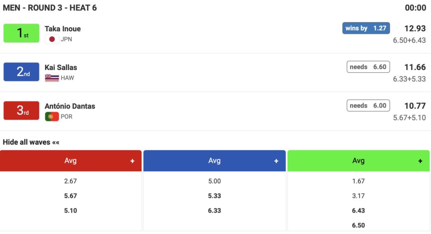This screenshot has height=234, width=431.
Task: Click the blue 2nd place badge
Action: 21,72
